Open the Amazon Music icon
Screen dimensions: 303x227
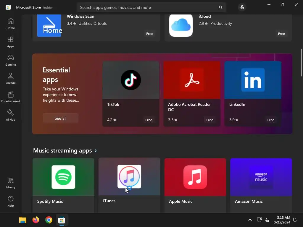coord(261,177)
